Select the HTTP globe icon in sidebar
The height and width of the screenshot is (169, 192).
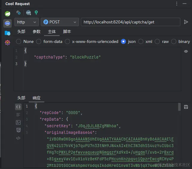coord(7,23)
